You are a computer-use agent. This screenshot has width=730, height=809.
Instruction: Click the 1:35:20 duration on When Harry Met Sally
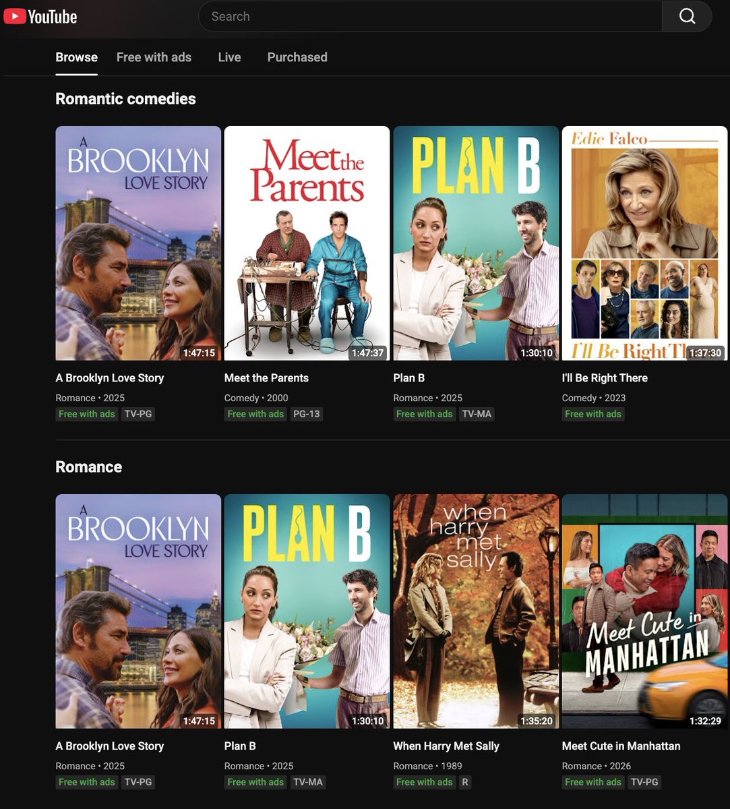537,721
